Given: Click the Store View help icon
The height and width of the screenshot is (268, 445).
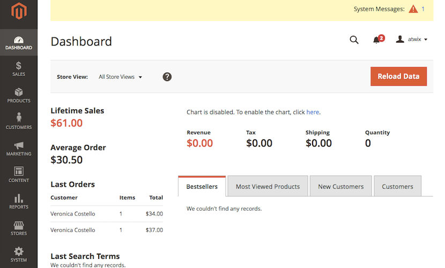Looking at the screenshot, I should (x=167, y=77).
